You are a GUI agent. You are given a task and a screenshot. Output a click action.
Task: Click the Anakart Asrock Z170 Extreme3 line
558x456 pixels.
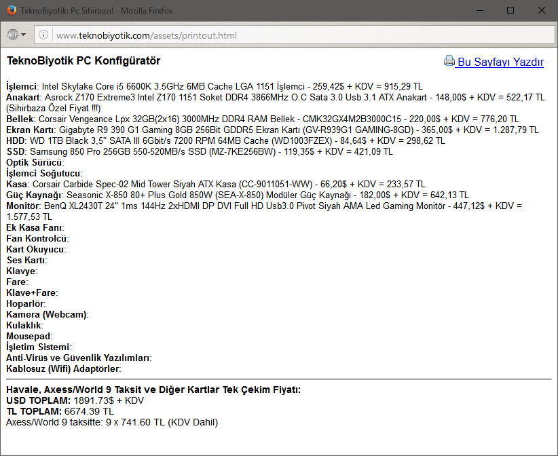[x=276, y=98]
